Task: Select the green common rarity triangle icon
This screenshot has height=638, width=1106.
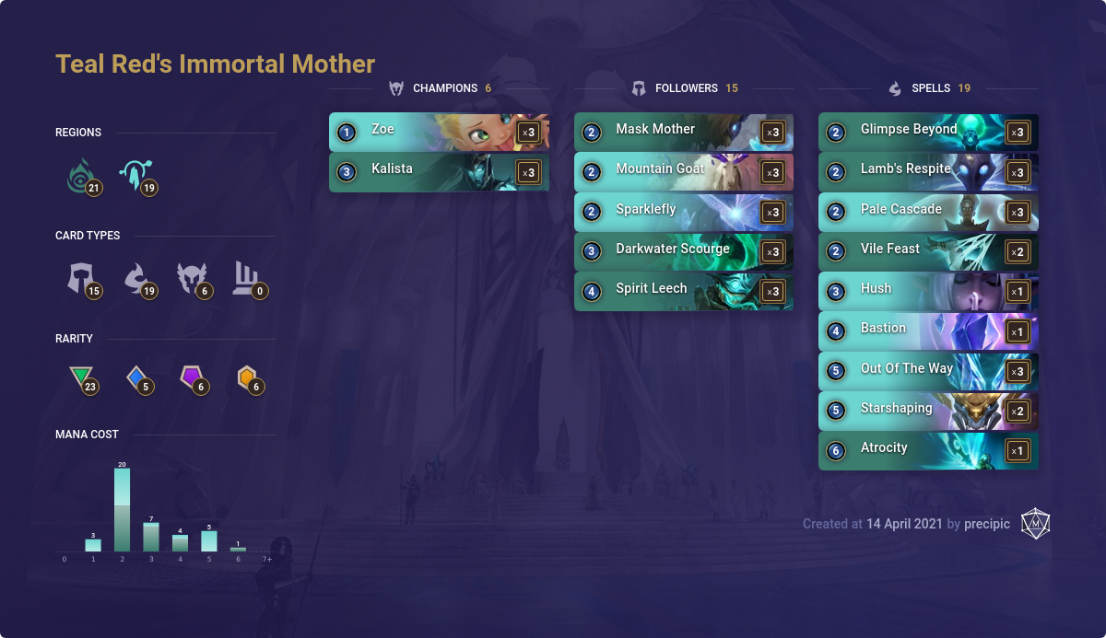Action: 83,377
